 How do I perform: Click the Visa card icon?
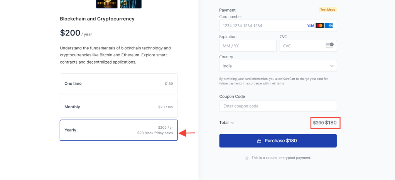click(x=311, y=25)
